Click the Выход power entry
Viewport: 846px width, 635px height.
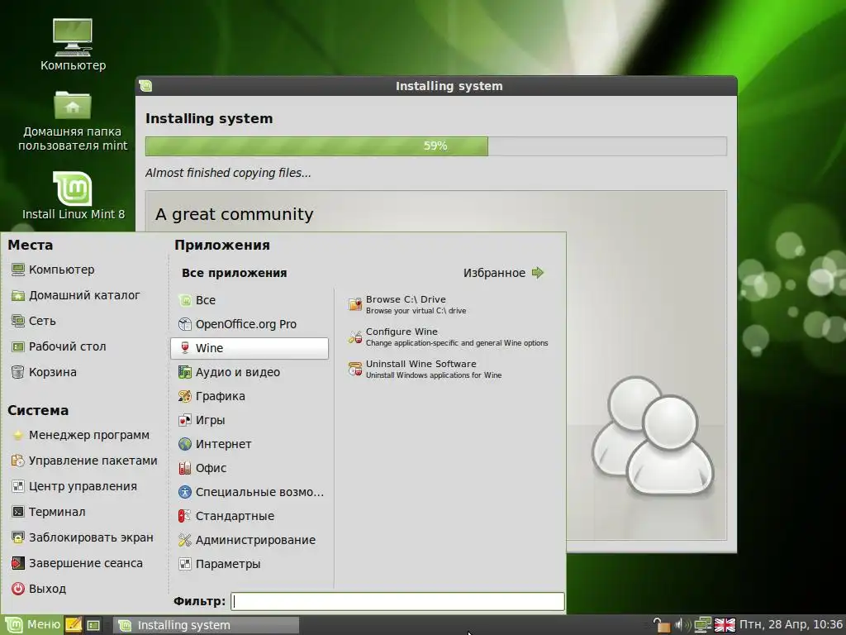click(x=39, y=589)
